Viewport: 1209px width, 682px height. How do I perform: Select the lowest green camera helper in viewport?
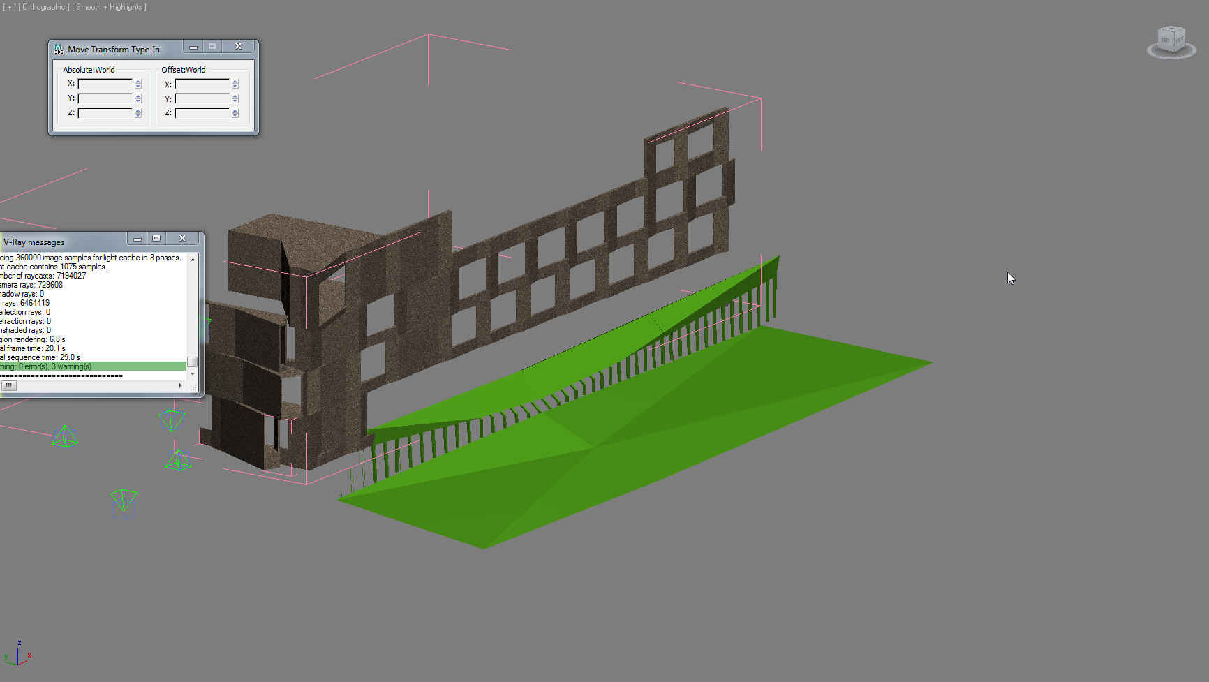(124, 503)
